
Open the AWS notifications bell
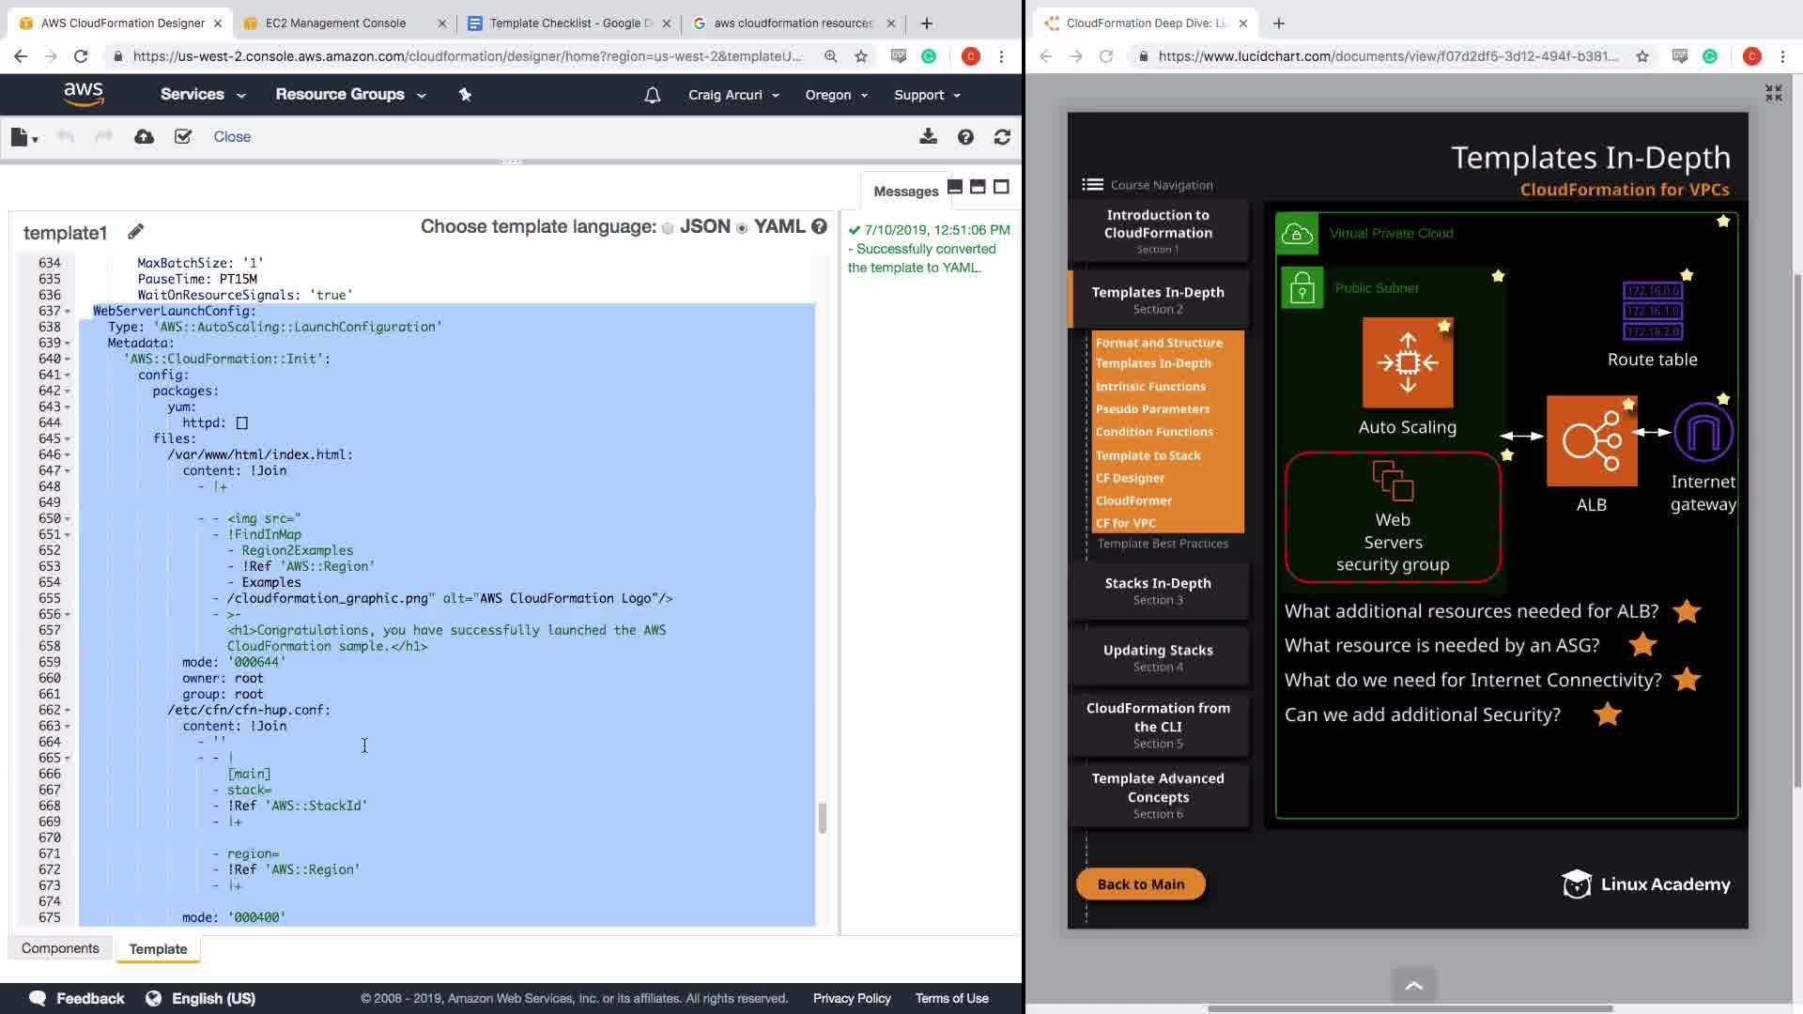652,95
